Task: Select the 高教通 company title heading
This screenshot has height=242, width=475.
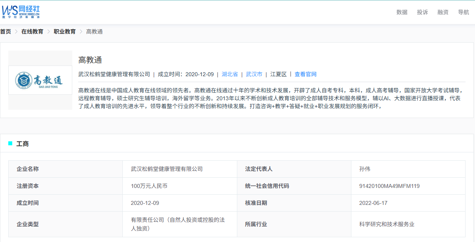Action: pyautogui.click(x=90, y=60)
